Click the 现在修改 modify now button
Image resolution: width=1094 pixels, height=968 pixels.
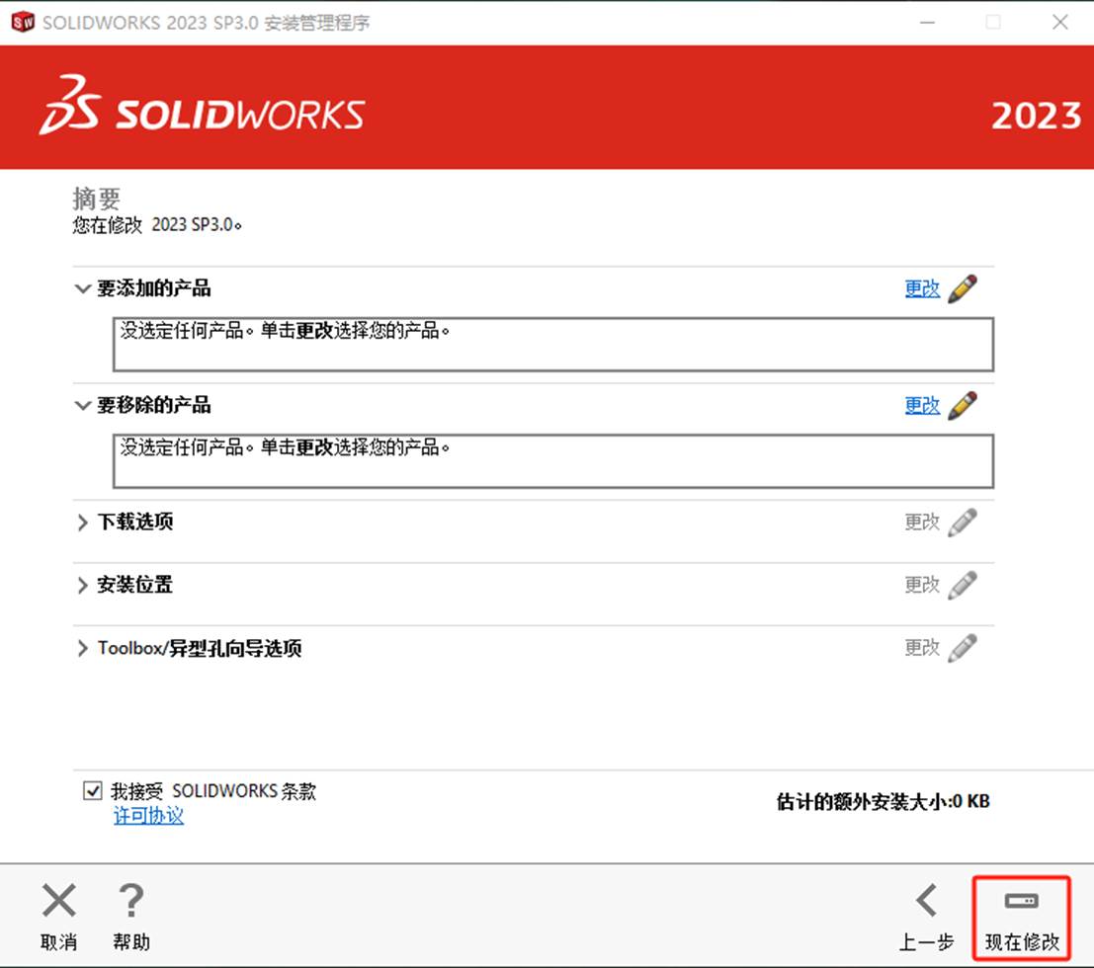click(1022, 918)
